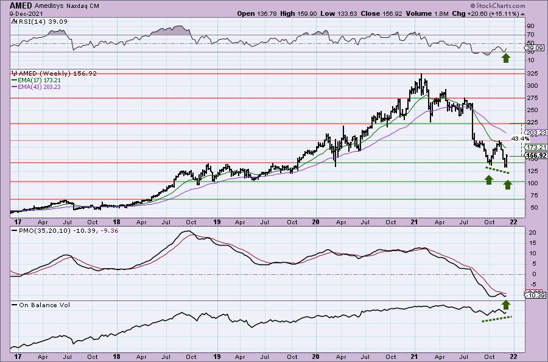Viewport: 548px width, 362px height.
Task: Click the RSI(14) 39.09 panel label
Action: pos(43,21)
